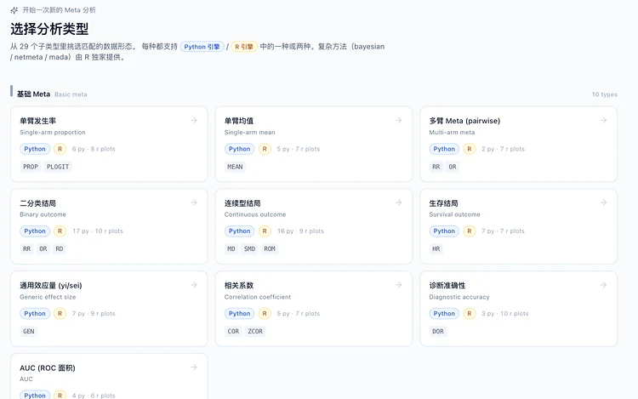This screenshot has height=399, width=638.
Task: Click the R badge on 生存结局 card
Action: [469, 231]
